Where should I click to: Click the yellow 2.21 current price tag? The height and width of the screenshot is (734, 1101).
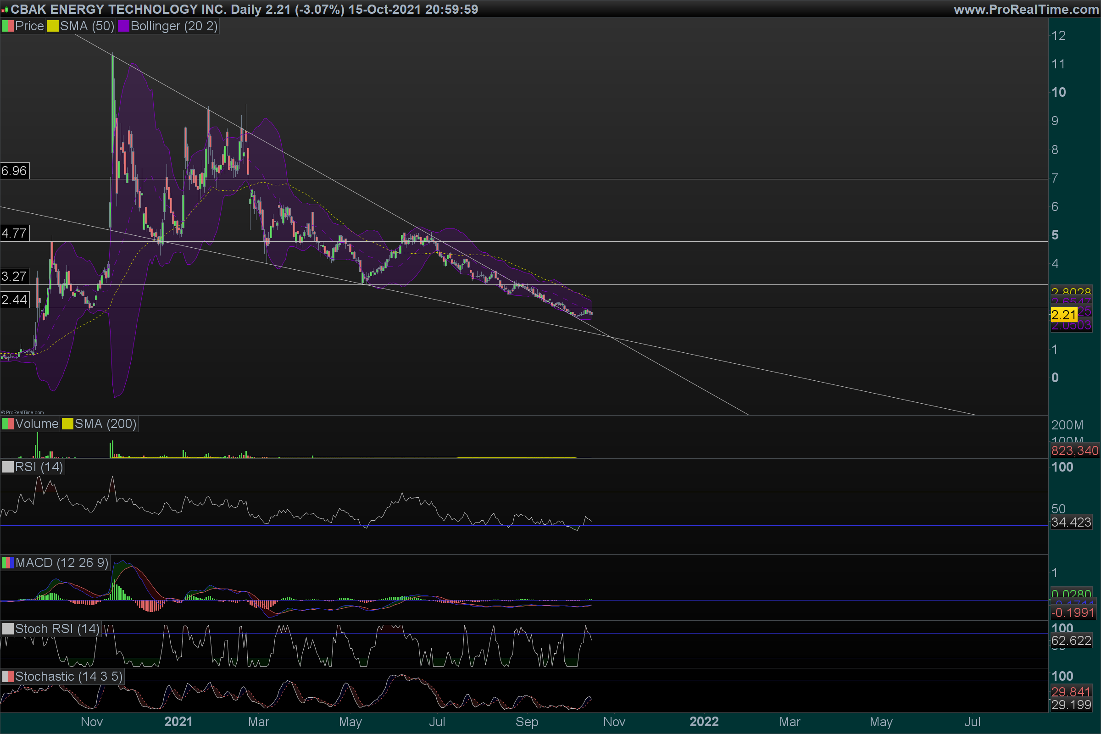(x=1063, y=315)
